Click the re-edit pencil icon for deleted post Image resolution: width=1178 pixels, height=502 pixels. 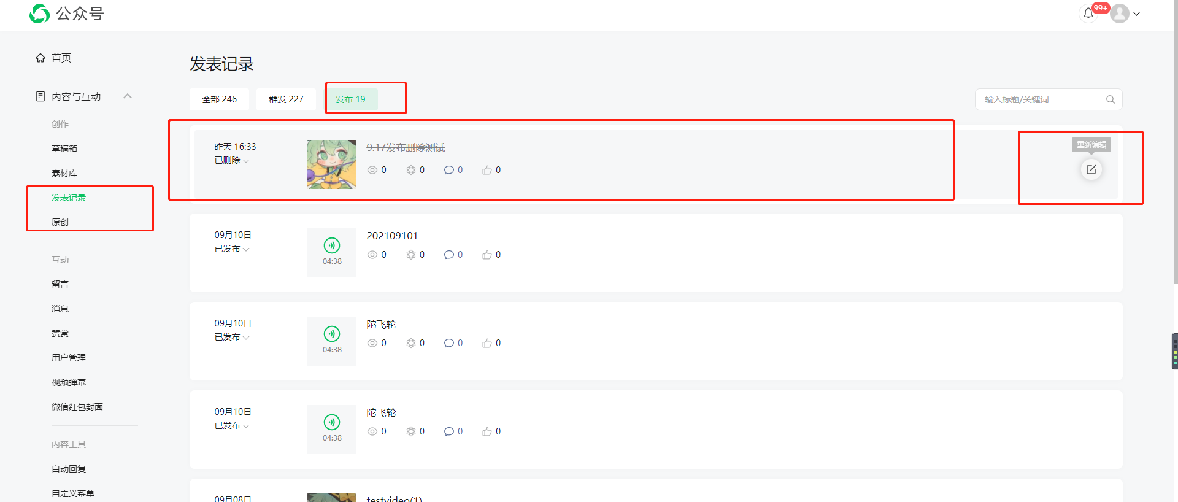click(x=1091, y=169)
